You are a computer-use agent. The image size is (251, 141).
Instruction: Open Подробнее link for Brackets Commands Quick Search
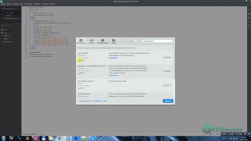click(x=113, y=75)
